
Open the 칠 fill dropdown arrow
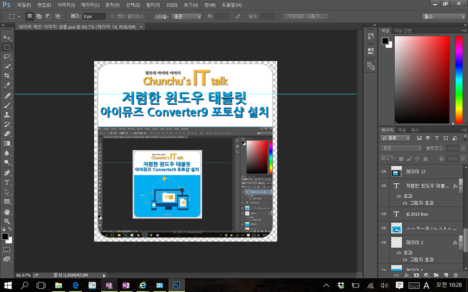[463, 159]
